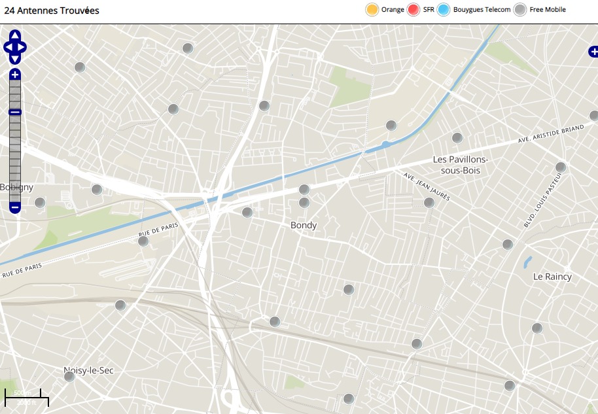
Task: Toggle the Bouygues Telecom blue circle
Action: [444, 10]
